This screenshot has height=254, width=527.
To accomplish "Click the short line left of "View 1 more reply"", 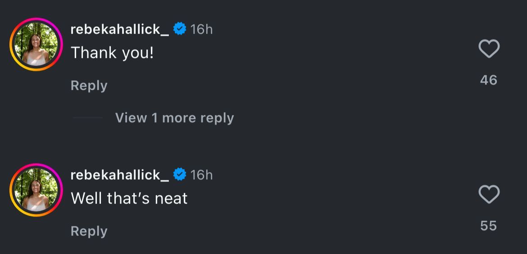I will tap(88, 118).
